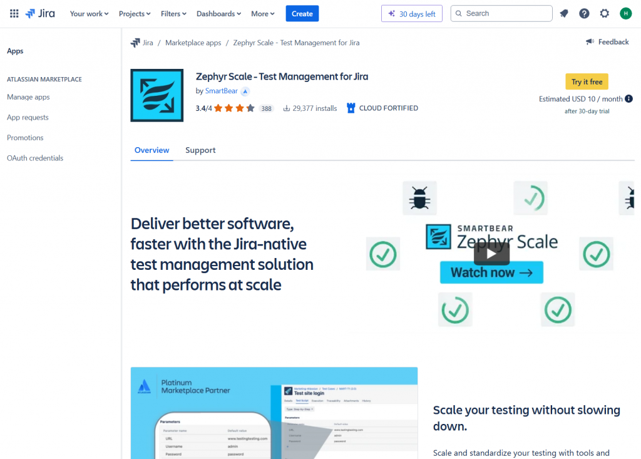Open the Platinum Marketplace Partner screenshot

[x=274, y=413]
